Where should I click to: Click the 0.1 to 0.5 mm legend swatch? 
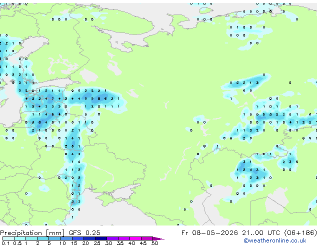click(x=8, y=238)
